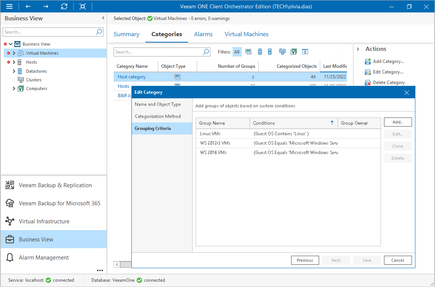This screenshot has width=435, height=287.
Task: Filter categories by cluster icon
Action: point(282,52)
